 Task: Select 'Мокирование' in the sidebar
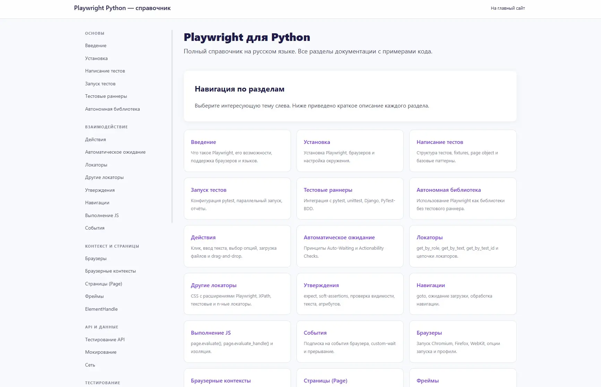(101, 352)
